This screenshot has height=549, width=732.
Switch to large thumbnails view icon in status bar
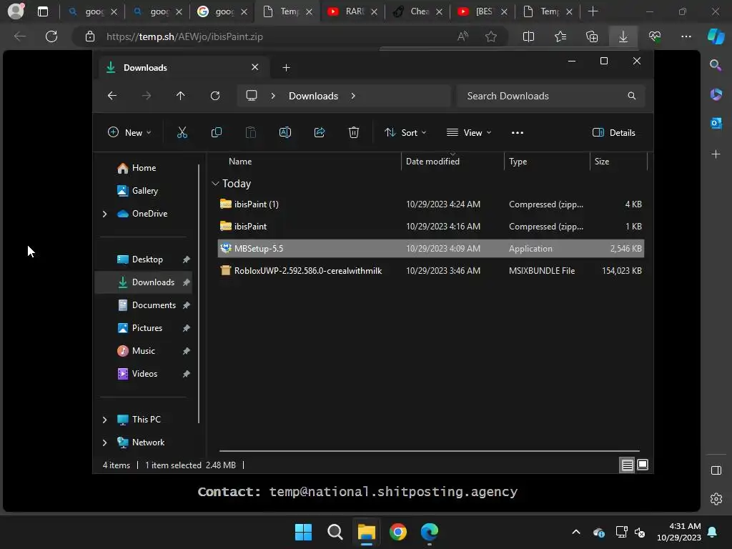click(x=643, y=465)
